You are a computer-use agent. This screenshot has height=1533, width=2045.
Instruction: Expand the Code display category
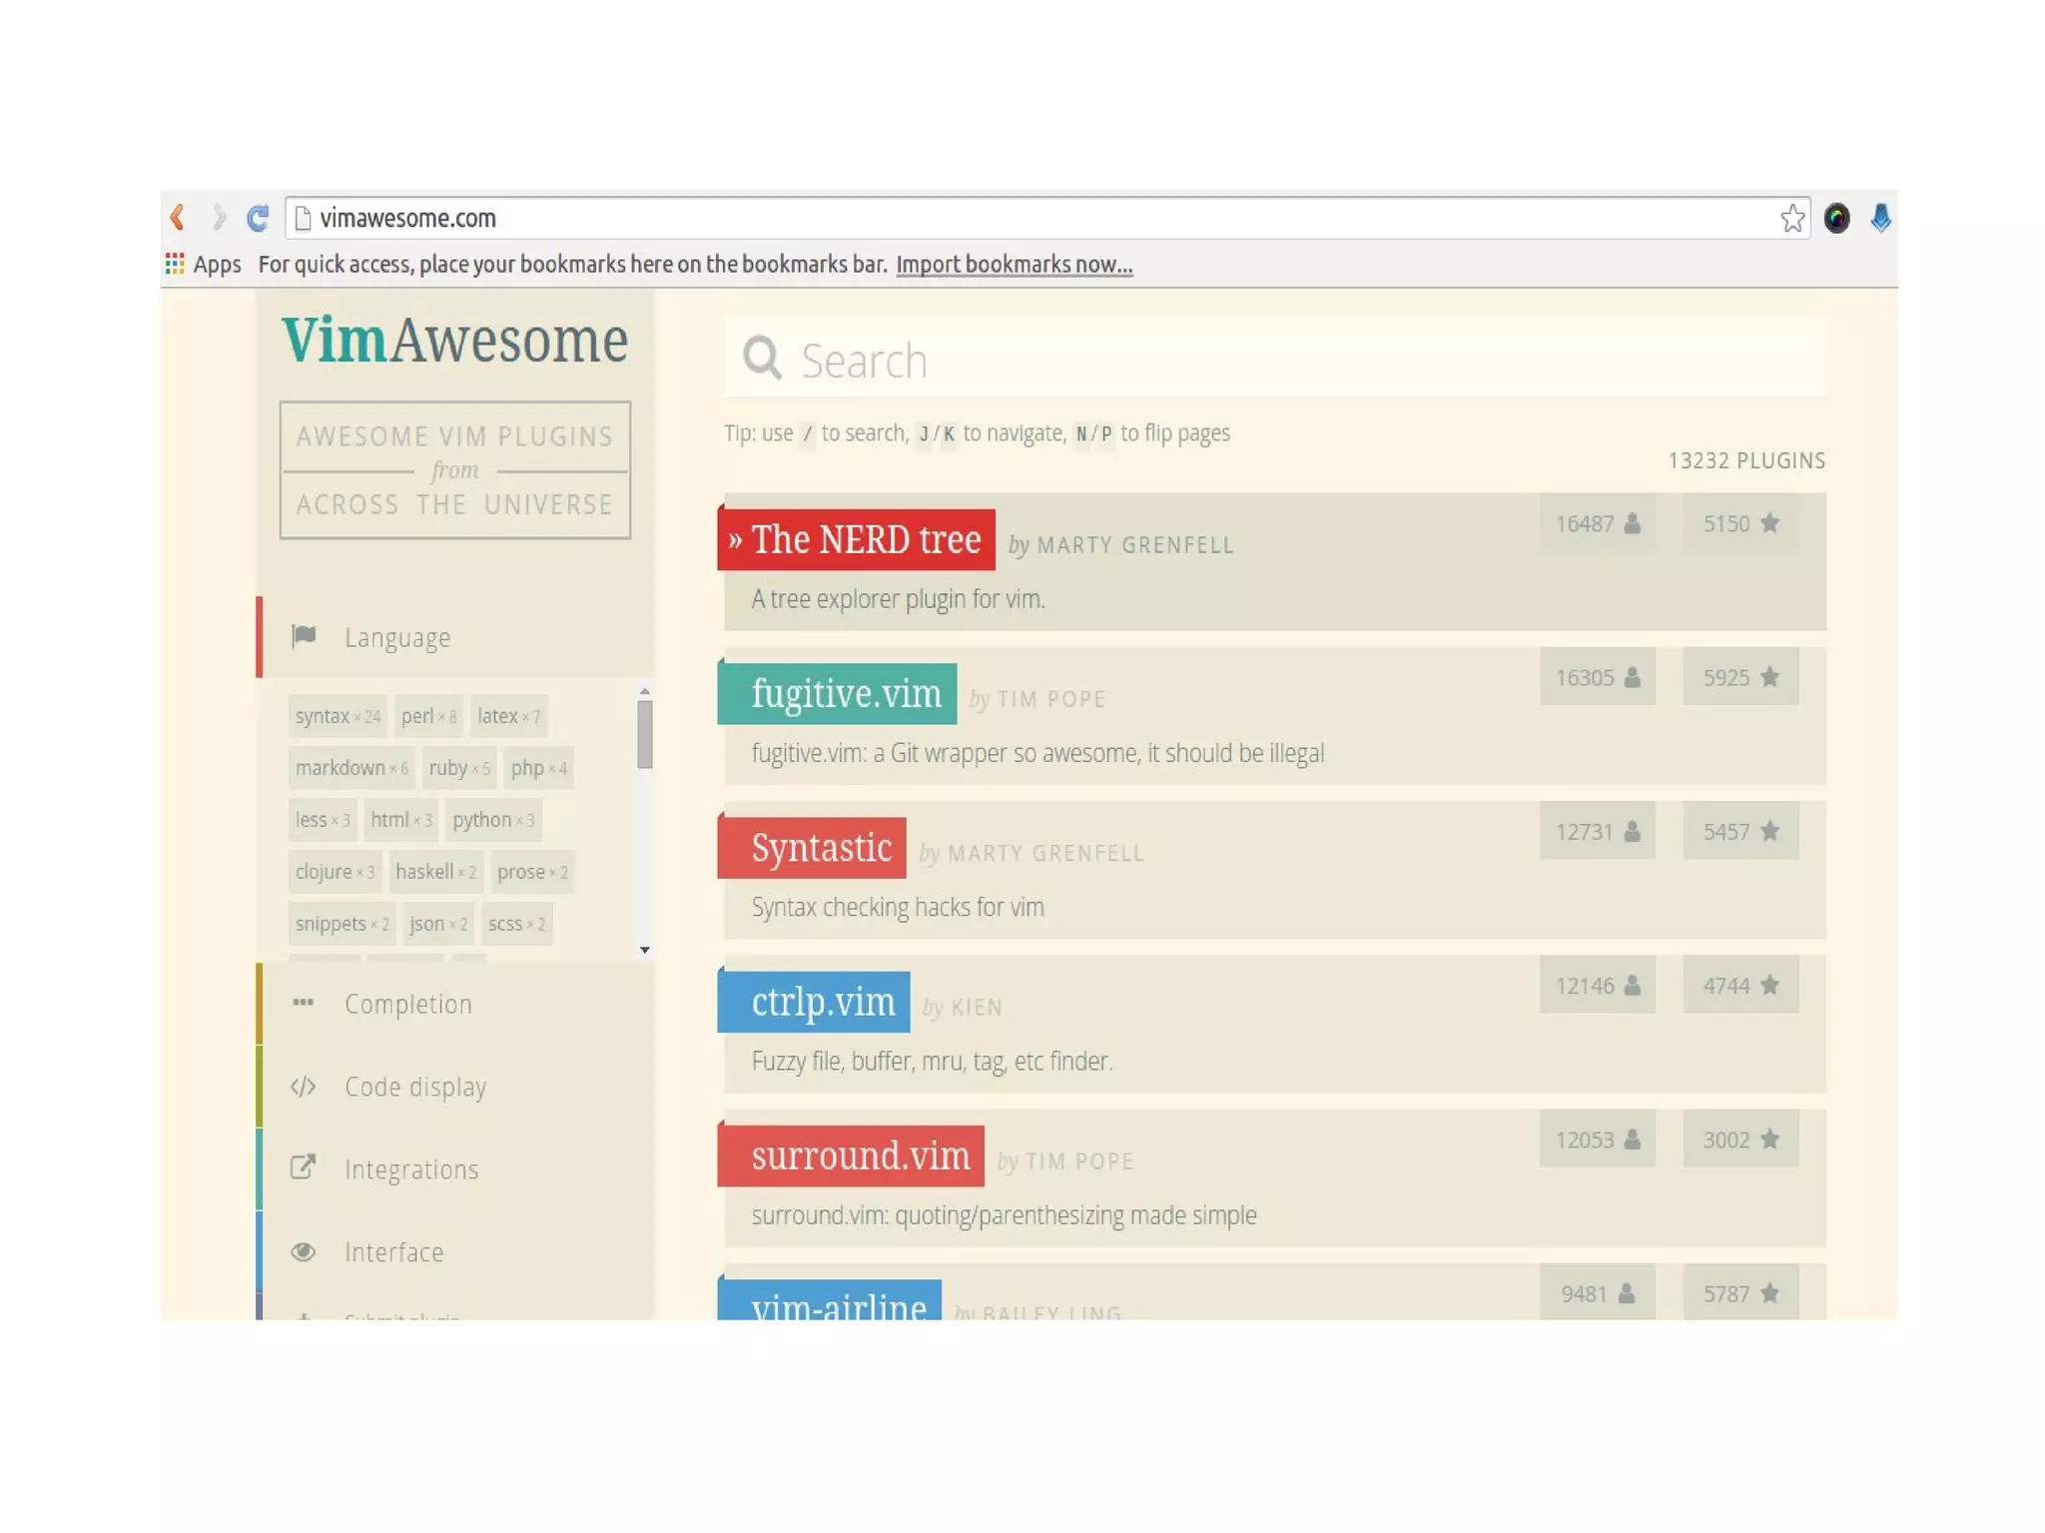414,1087
